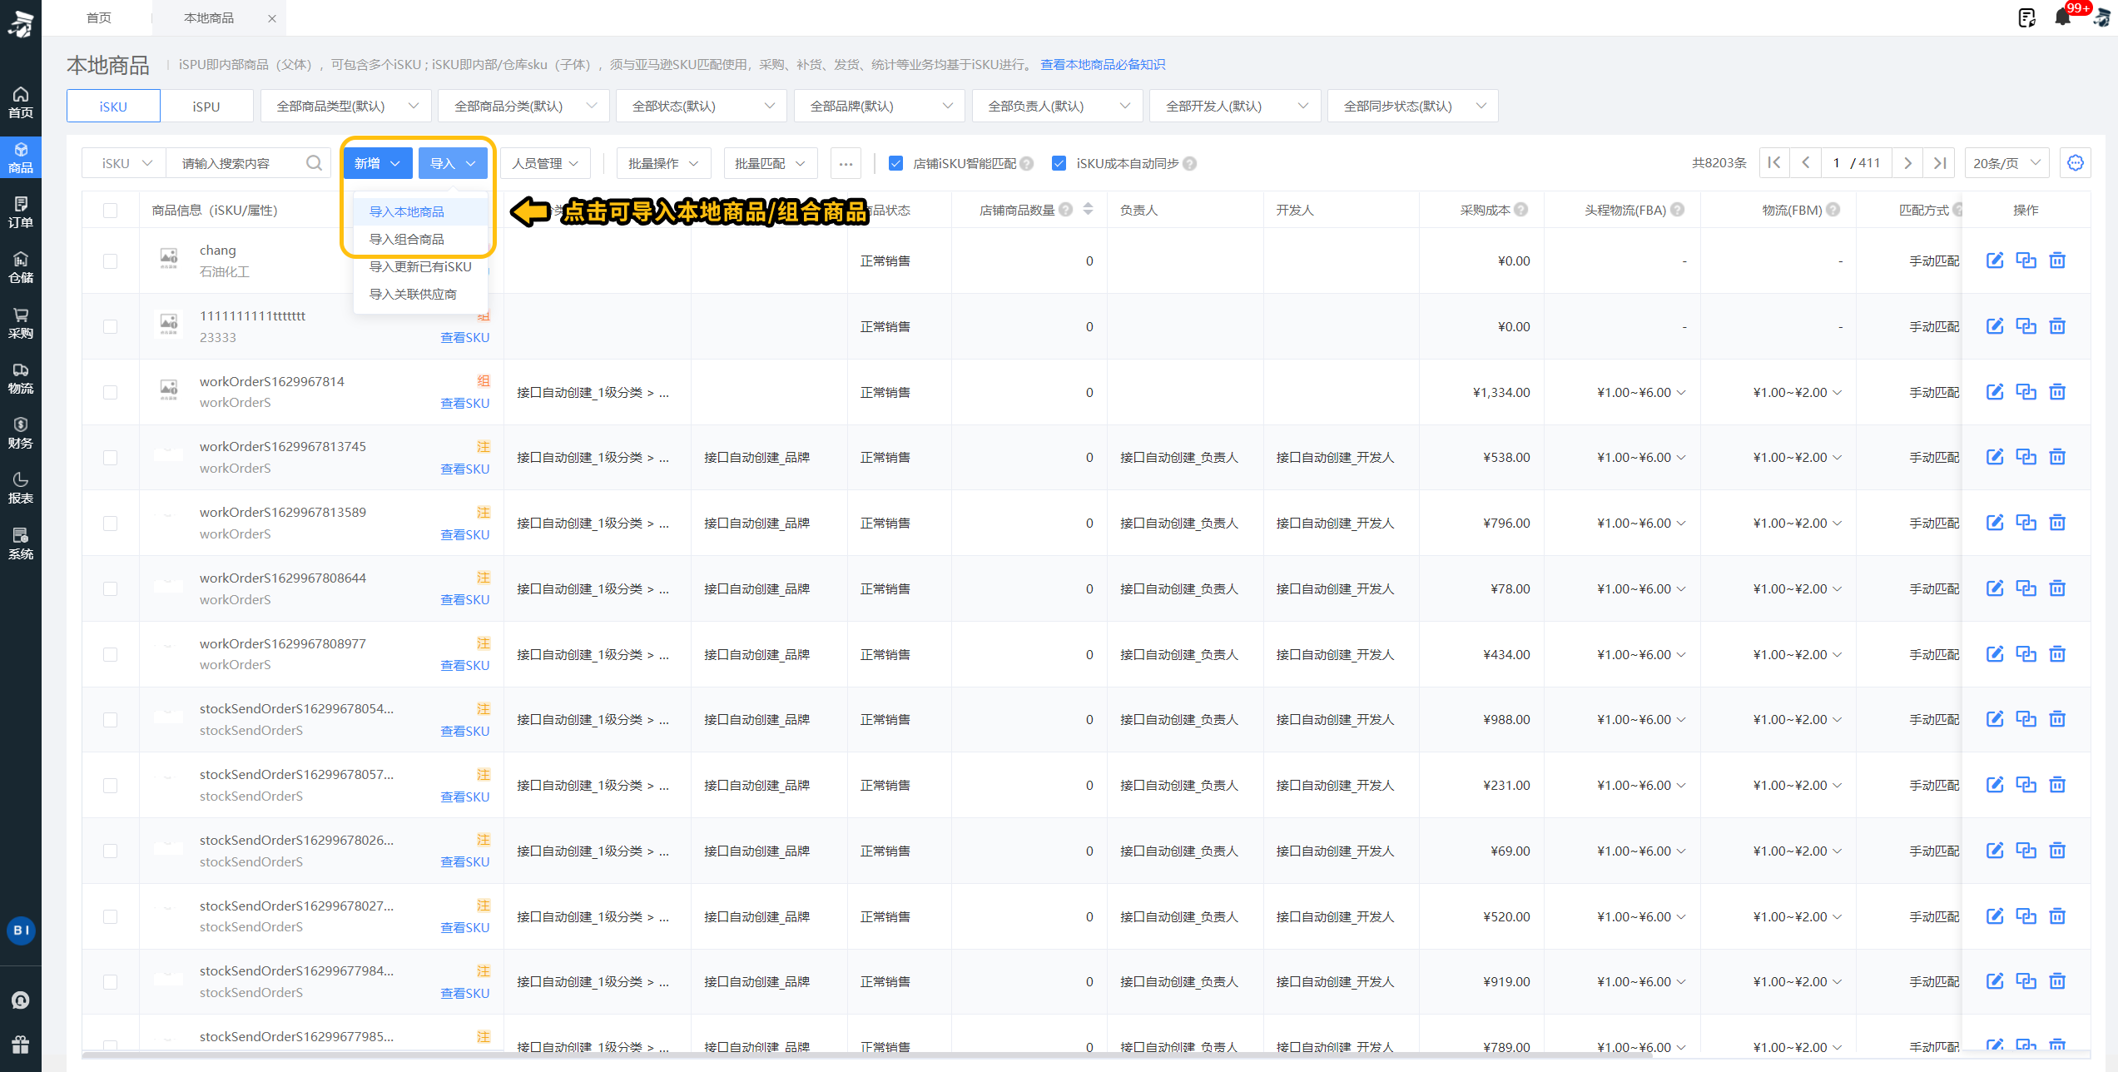
Task: Open the 商品 sidebar section
Action: [x=21, y=157]
